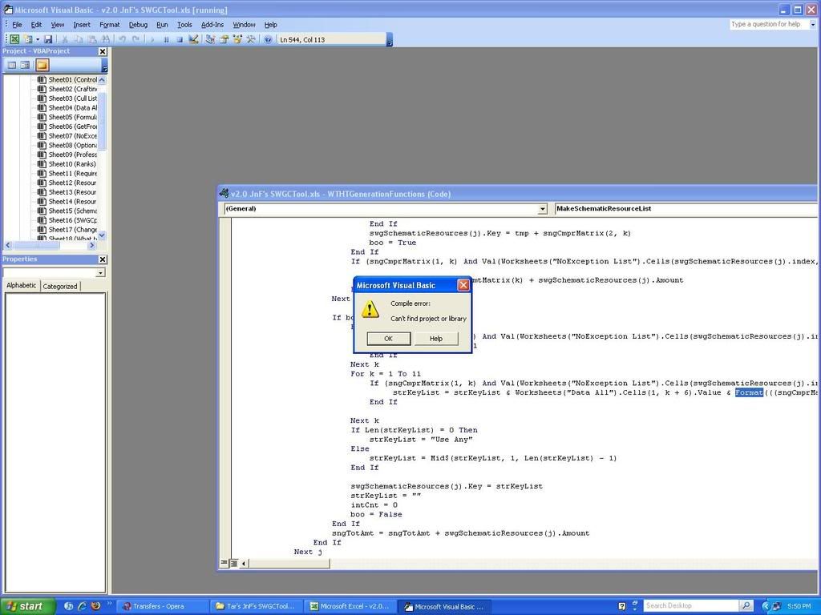The height and width of the screenshot is (615, 821).
Task: Switch to the Categorized tab
Action: (59, 287)
